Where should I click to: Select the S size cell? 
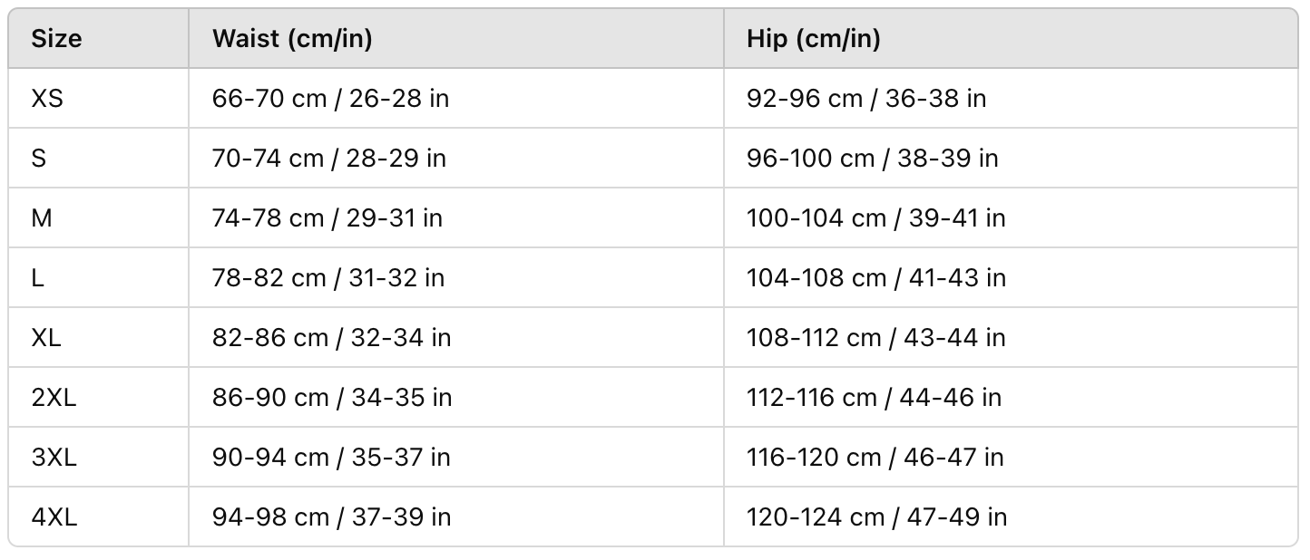[x=39, y=158]
